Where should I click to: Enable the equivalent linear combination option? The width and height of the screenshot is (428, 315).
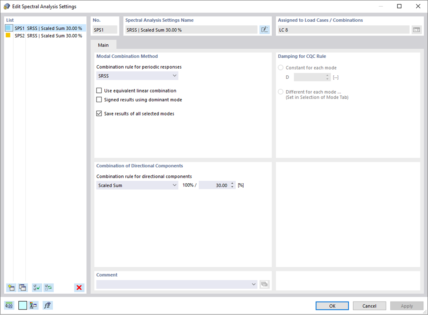pyautogui.click(x=99, y=90)
